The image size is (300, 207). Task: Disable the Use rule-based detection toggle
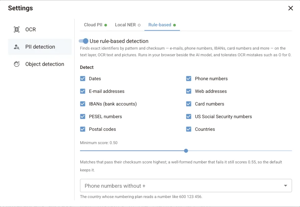(83, 41)
